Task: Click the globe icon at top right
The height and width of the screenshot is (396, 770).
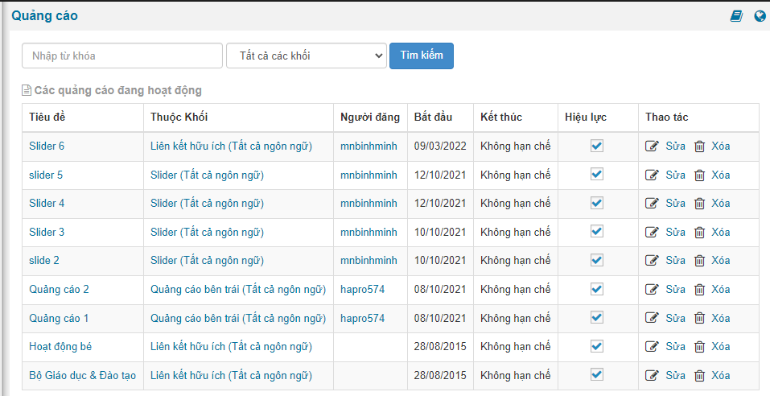Action: (x=760, y=16)
